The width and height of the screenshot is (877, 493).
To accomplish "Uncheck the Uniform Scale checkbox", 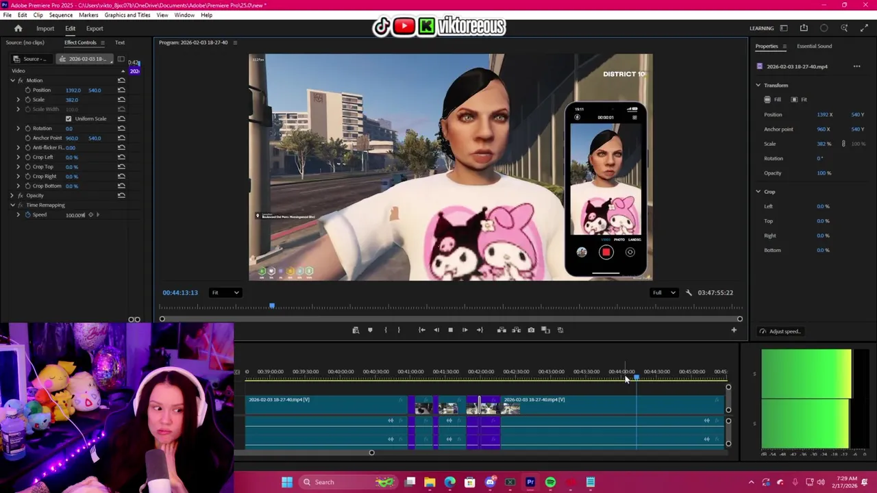I will 69,118.
